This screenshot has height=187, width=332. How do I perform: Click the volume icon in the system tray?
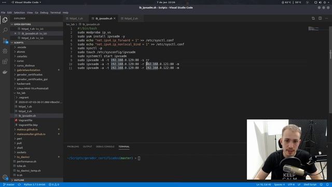click(320, 2)
